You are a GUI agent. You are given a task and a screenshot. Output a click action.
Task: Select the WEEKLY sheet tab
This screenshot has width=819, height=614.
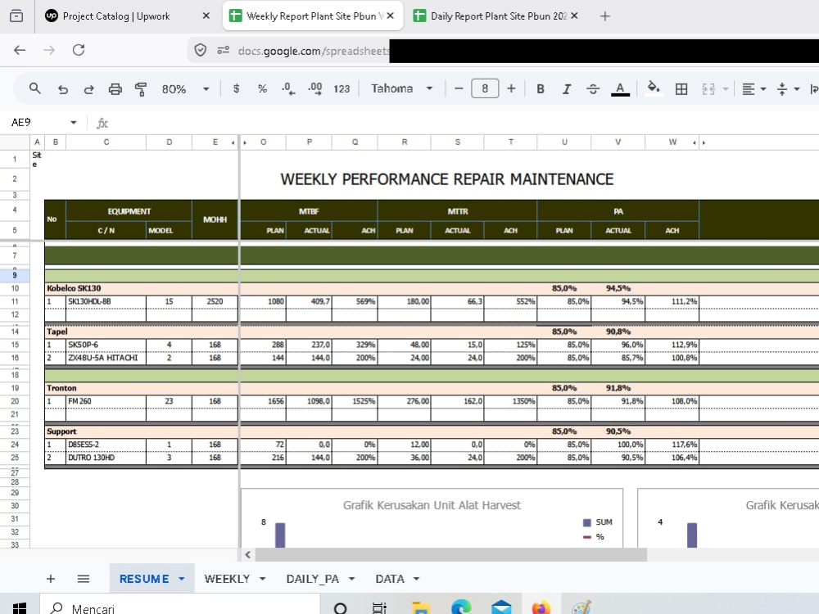227,579
